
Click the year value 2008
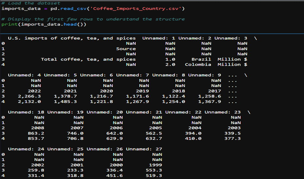(38, 128)
